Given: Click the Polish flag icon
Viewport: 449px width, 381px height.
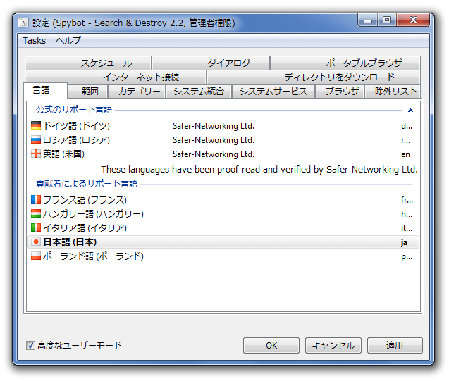Looking at the screenshot, I should tap(36, 256).
